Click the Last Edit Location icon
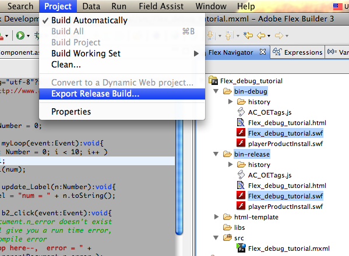This screenshot has height=256, width=349. click(248, 35)
